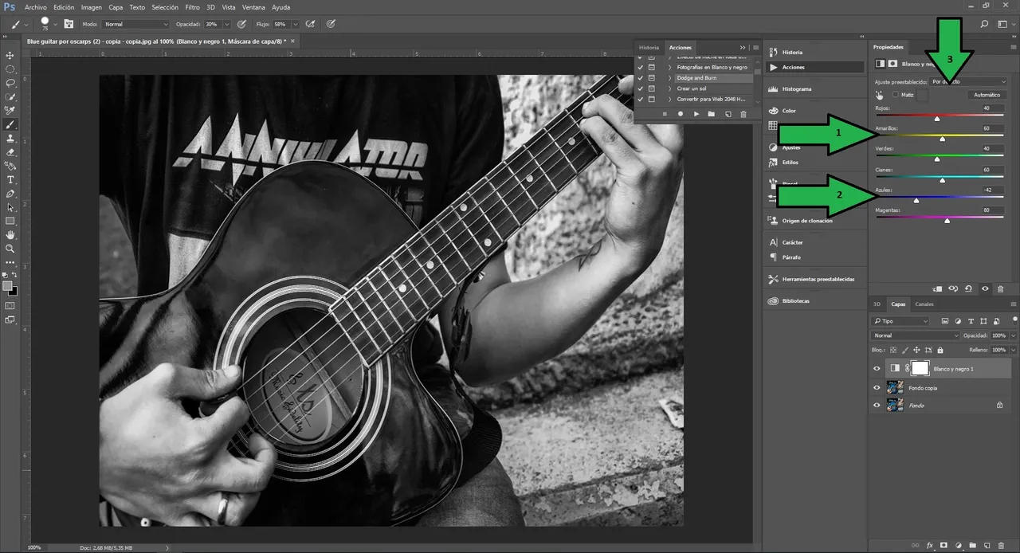Image resolution: width=1020 pixels, height=553 pixels.
Task: Enable the Matiz checkbox
Action: [896, 95]
